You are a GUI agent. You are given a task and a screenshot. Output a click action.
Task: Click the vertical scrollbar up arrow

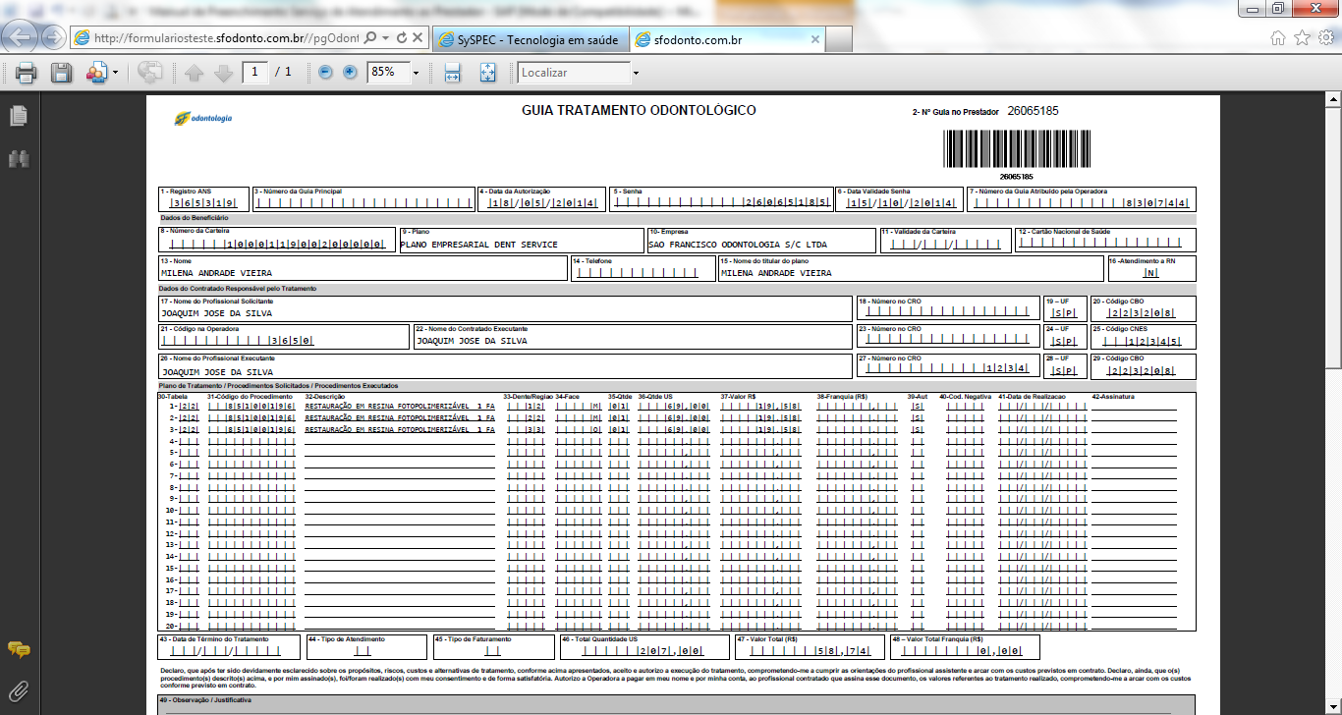pyautogui.click(x=1333, y=99)
